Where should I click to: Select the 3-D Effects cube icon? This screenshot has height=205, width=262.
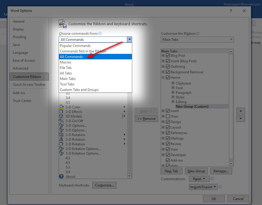(x=61, y=112)
